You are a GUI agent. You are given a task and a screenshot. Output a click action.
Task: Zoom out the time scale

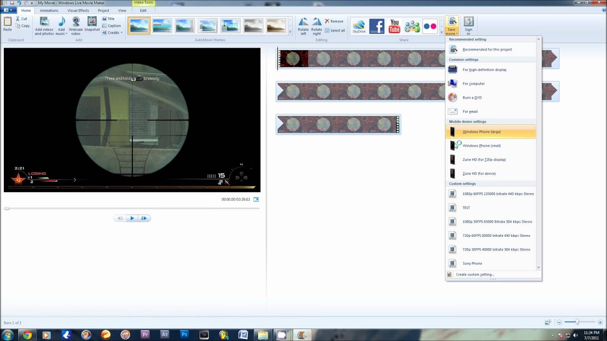coord(559,322)
